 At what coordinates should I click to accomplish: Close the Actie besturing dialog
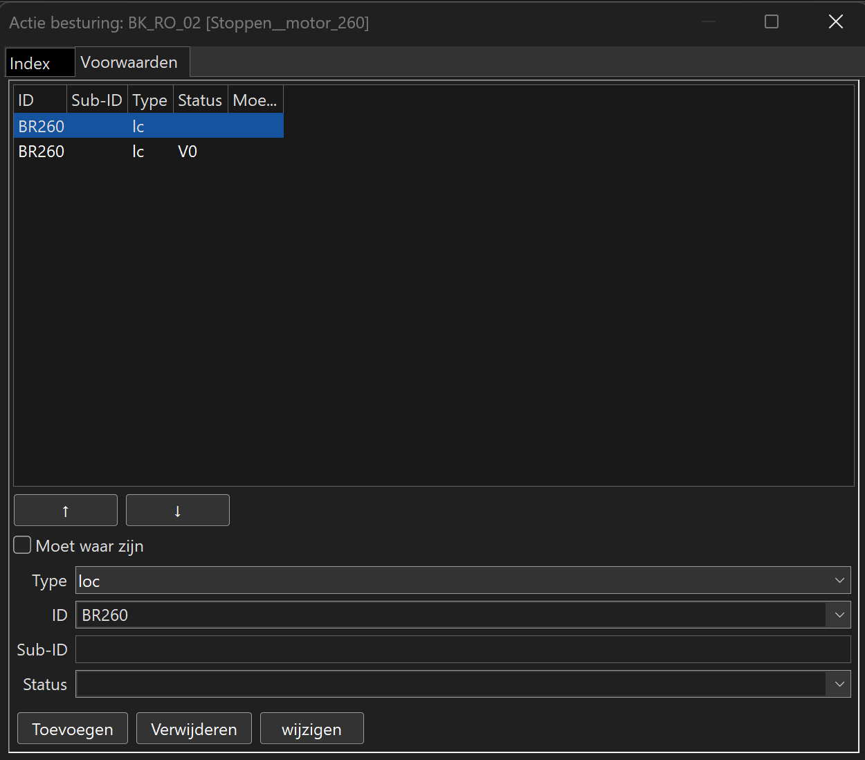point(835,22)
